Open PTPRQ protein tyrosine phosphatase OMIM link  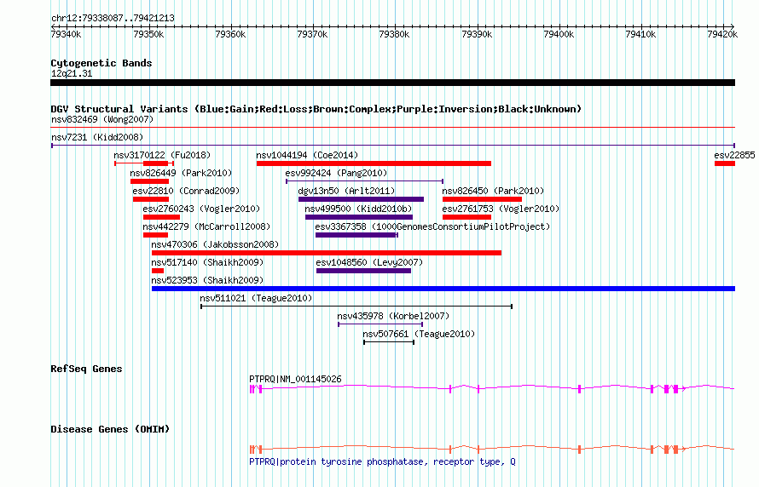(x=382, y=461)
